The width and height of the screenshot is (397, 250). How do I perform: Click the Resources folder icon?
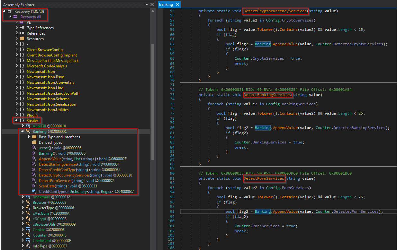(22, 39)
